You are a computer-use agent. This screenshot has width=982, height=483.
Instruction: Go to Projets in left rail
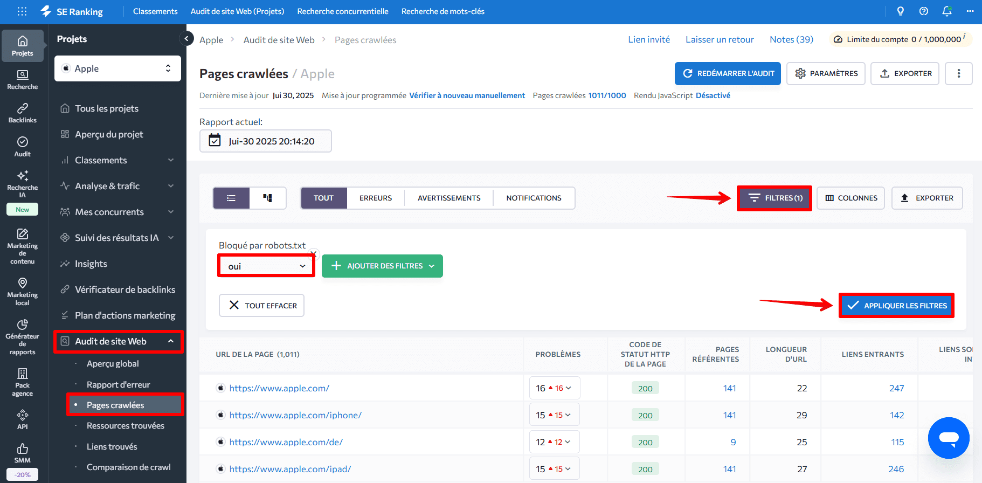pyautogui.click(x=23, y=46)
